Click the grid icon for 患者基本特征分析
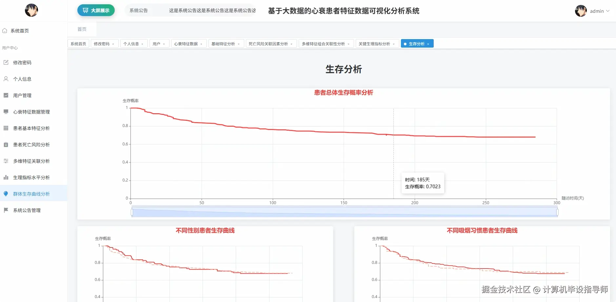The image size is (616, 302). click(6, 128)
